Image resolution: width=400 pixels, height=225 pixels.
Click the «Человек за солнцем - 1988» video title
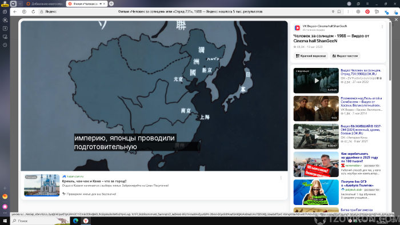[331, 38]
